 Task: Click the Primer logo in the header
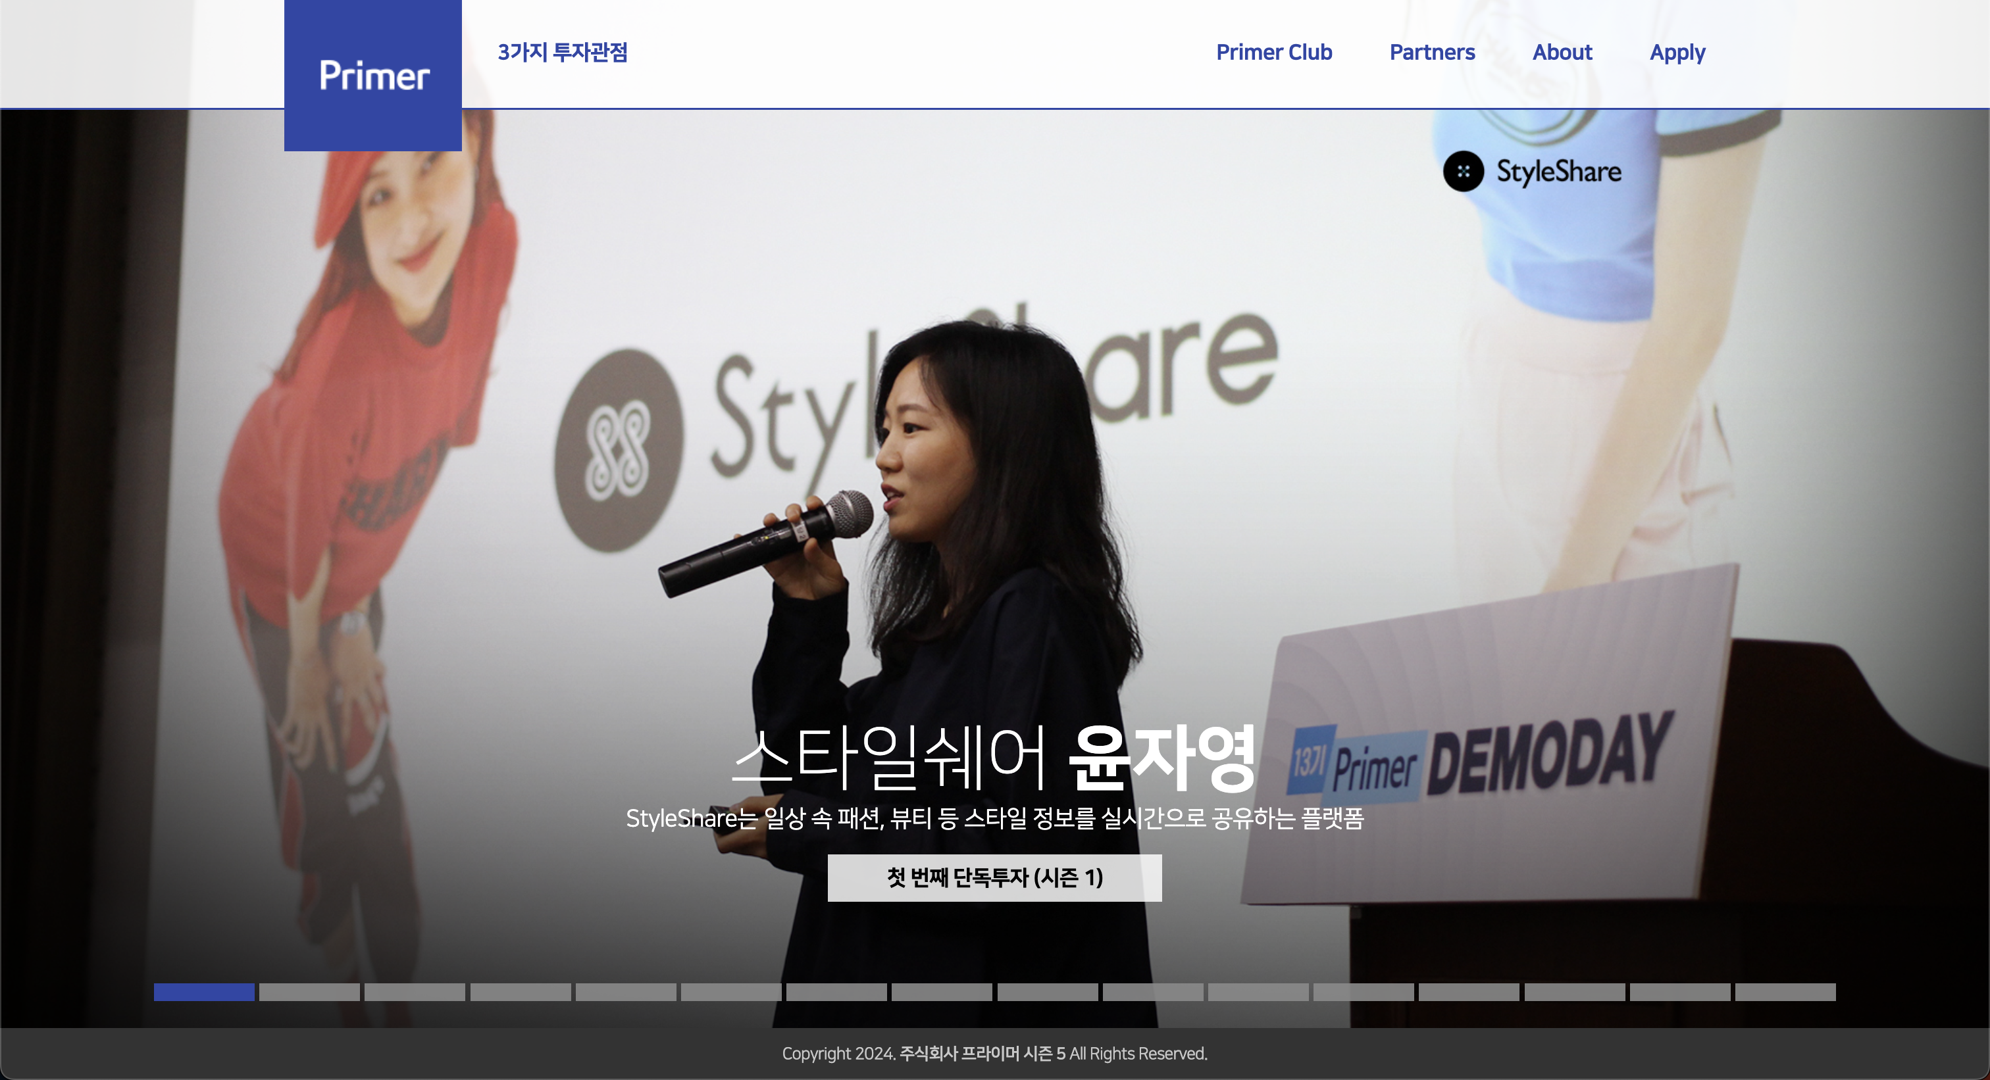(373, 75)
